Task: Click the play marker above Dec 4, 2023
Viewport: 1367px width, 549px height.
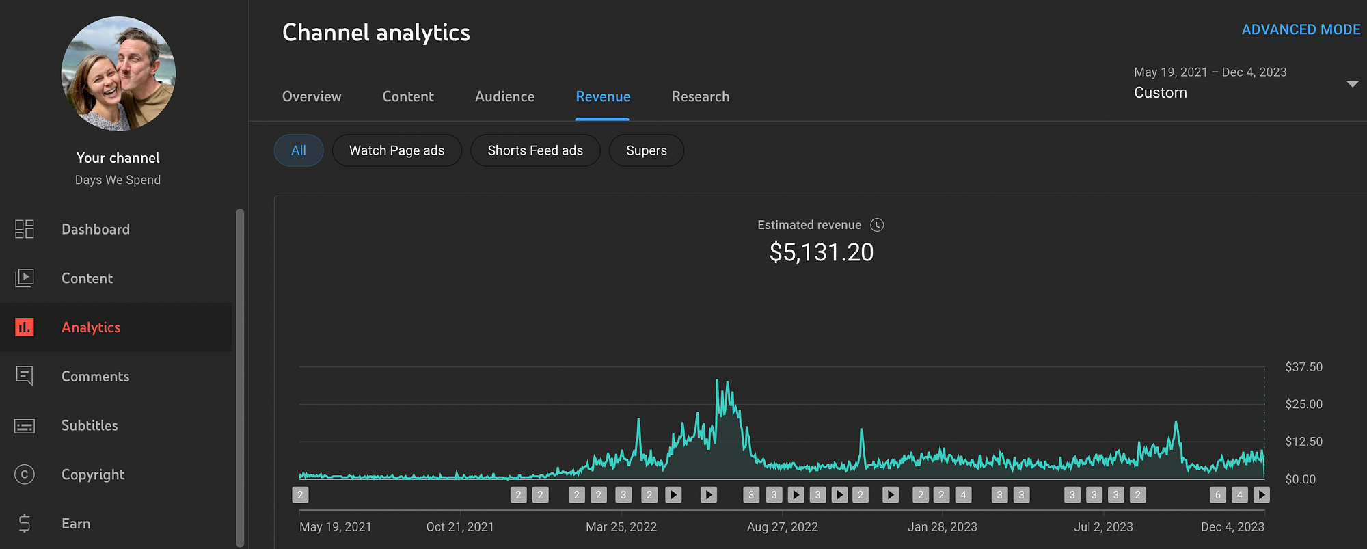Action: tap(1262, 494)
